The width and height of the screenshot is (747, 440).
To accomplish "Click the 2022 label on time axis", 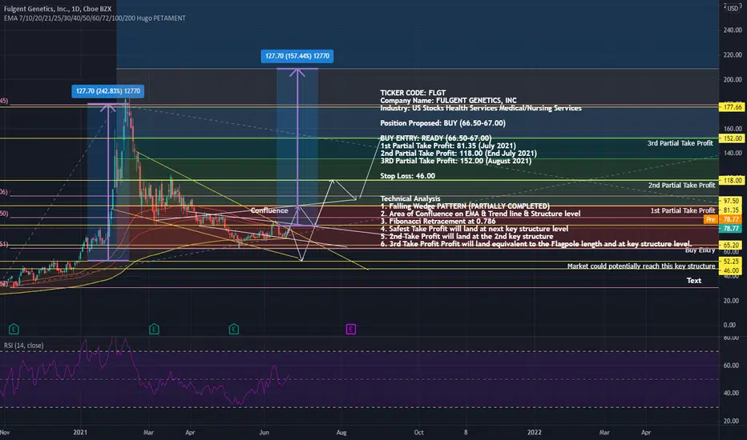I will [534, 432].
